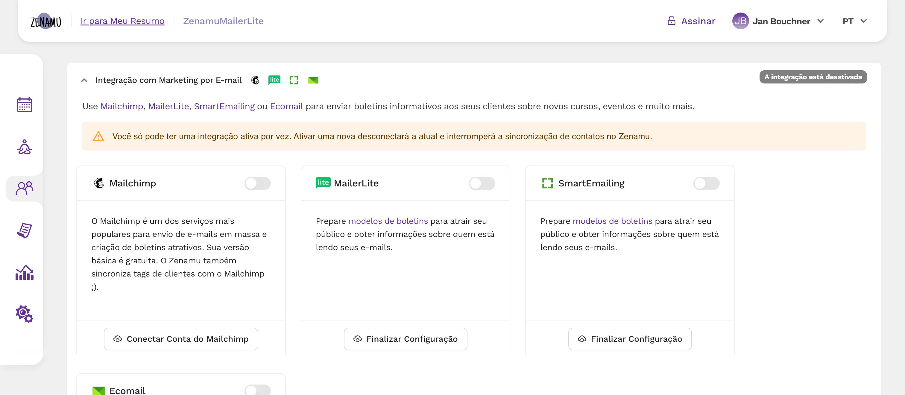This screenshot has height=395, width=905.
Task: Click Finalizar Configuração in MailerLite card
Action: [406, 339]
